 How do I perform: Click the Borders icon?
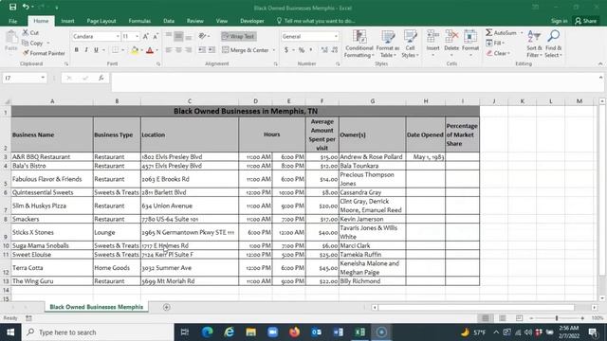pos(116,50)
